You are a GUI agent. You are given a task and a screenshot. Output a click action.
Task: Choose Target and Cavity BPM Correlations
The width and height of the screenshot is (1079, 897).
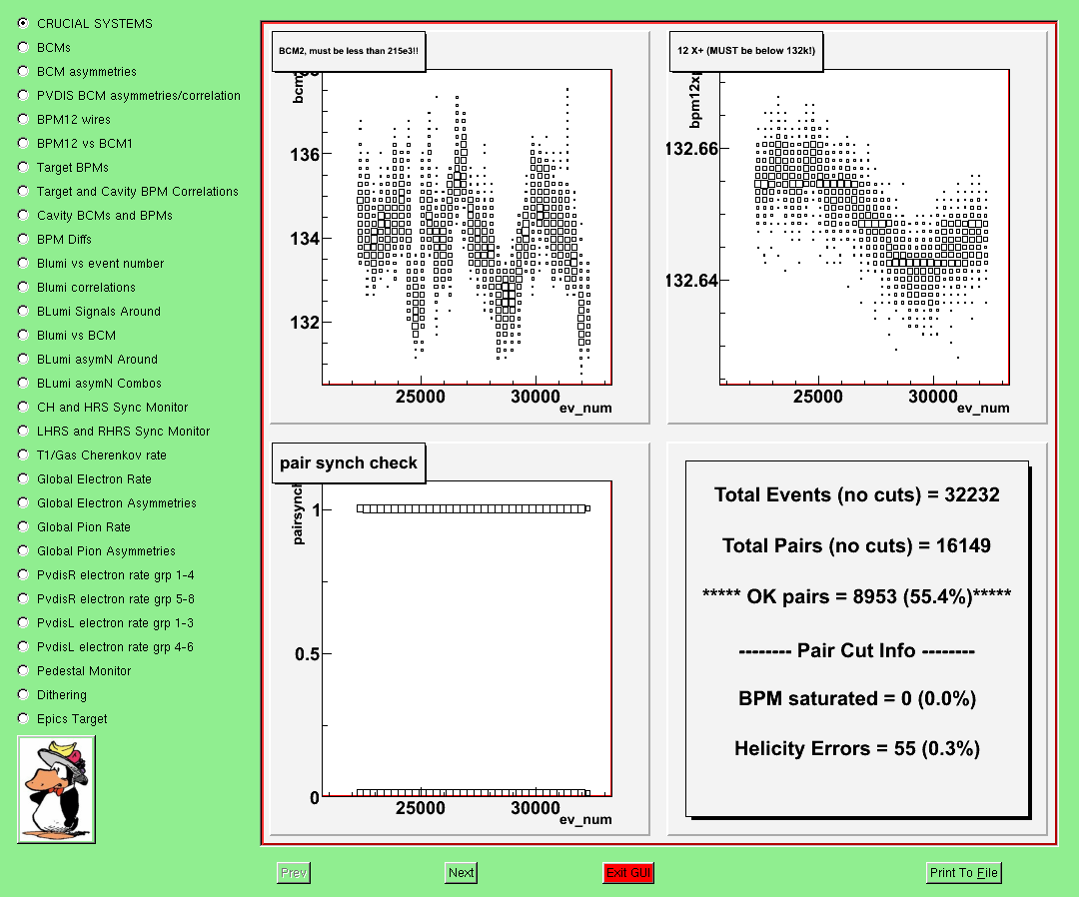pos(23,191)
